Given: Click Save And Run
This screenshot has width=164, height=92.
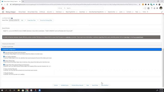Looking at the screenshot, I should pos(105,85).
